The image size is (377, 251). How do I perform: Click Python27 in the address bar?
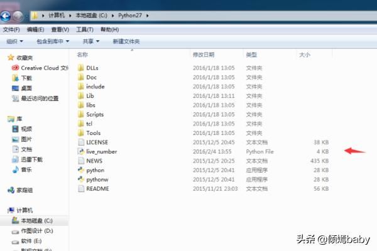point(130,15)
